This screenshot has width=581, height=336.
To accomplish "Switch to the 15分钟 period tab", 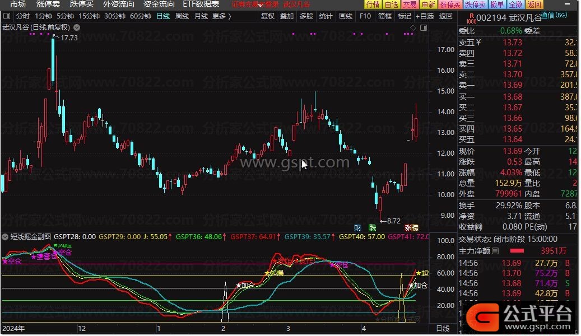I will 89,16.
